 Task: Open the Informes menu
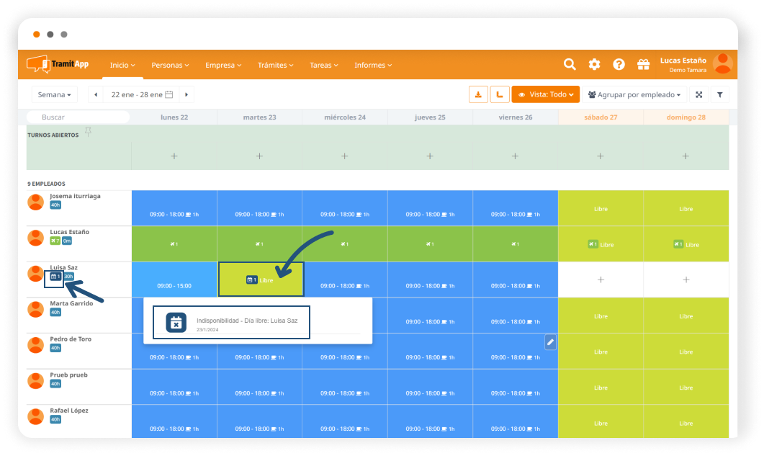[x=373, y=65]
